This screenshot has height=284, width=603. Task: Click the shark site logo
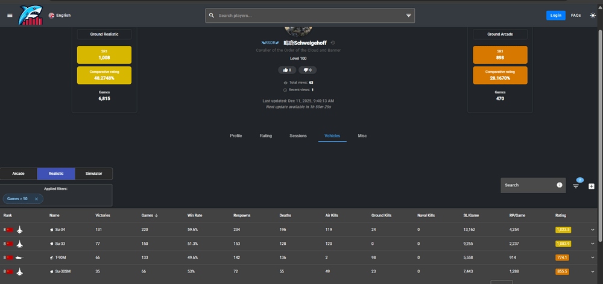(31, 15)
